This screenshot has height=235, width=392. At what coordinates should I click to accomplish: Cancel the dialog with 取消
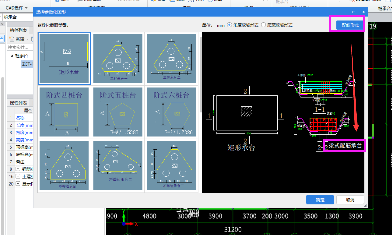click(350, 200)
